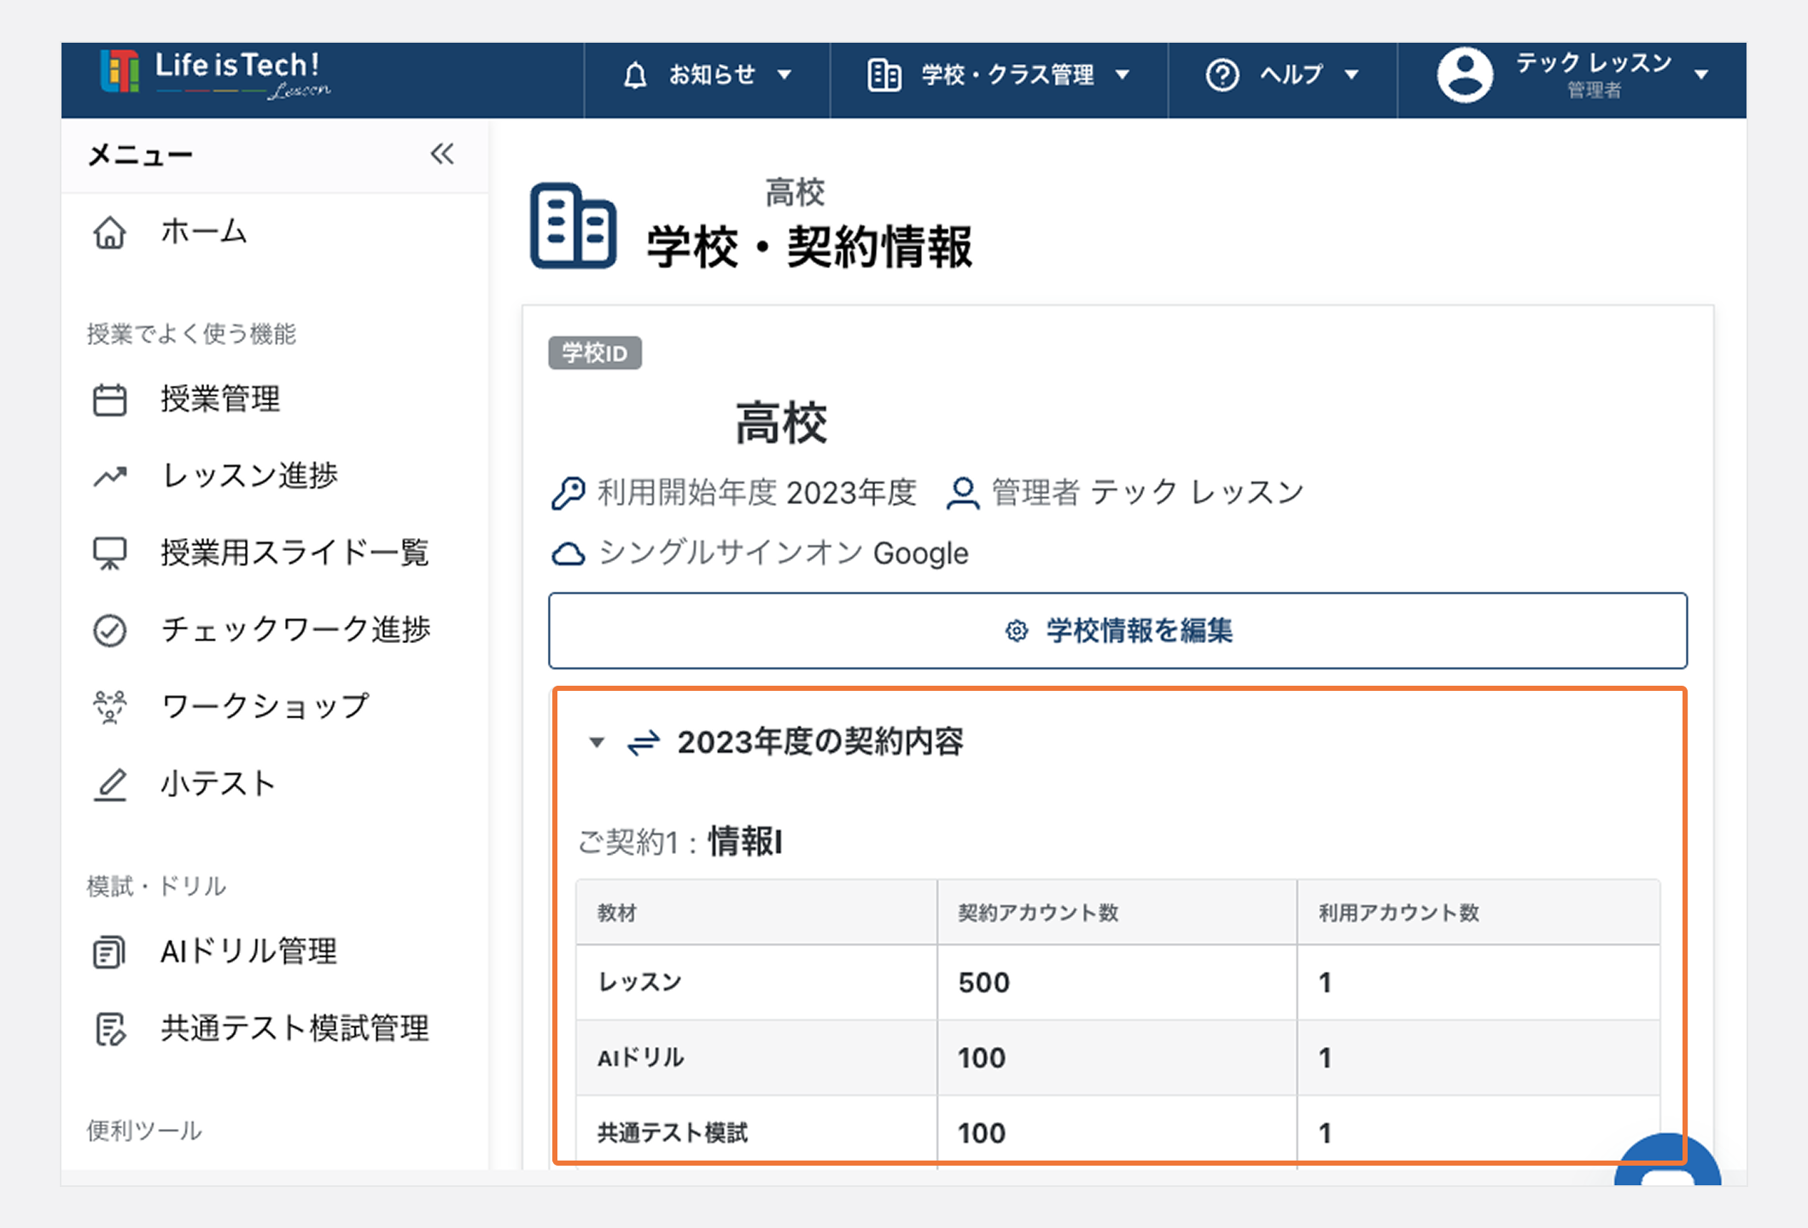Click the bell notification icon
1808x1228 pixels.
[x=634, y=75]
